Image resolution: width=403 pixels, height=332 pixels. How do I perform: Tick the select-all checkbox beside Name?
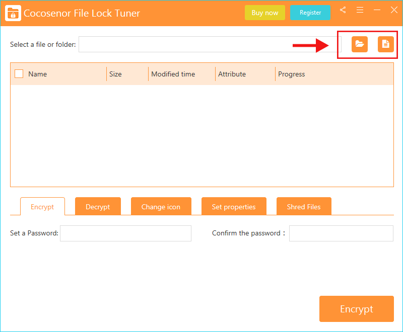[19, 74]
